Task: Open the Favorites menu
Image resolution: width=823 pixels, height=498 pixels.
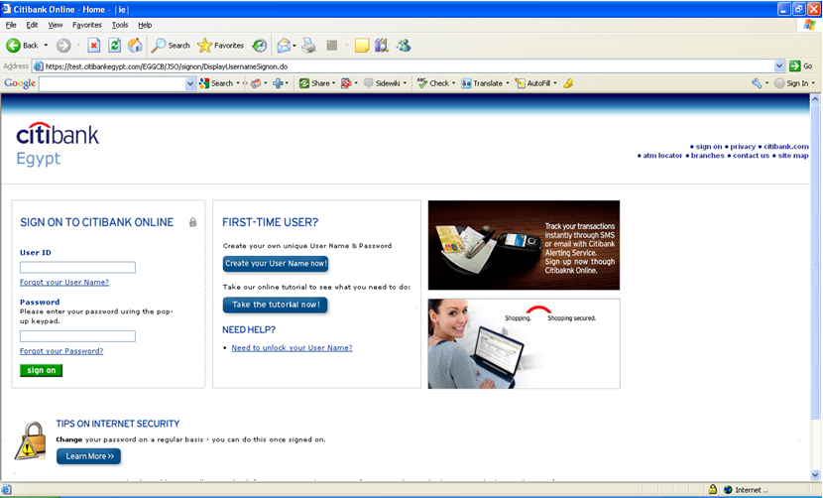Action: 86,24
